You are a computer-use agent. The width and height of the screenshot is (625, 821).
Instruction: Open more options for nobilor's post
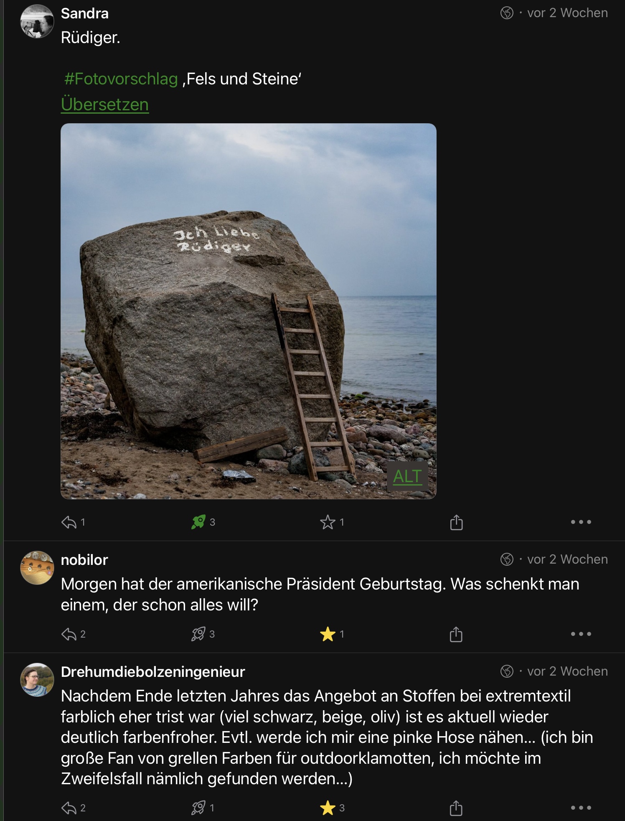pos(581,634)
